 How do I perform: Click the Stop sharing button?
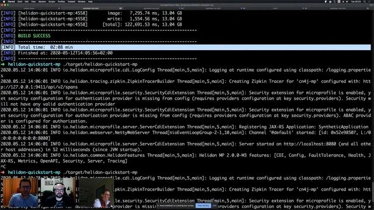(203, 205)
